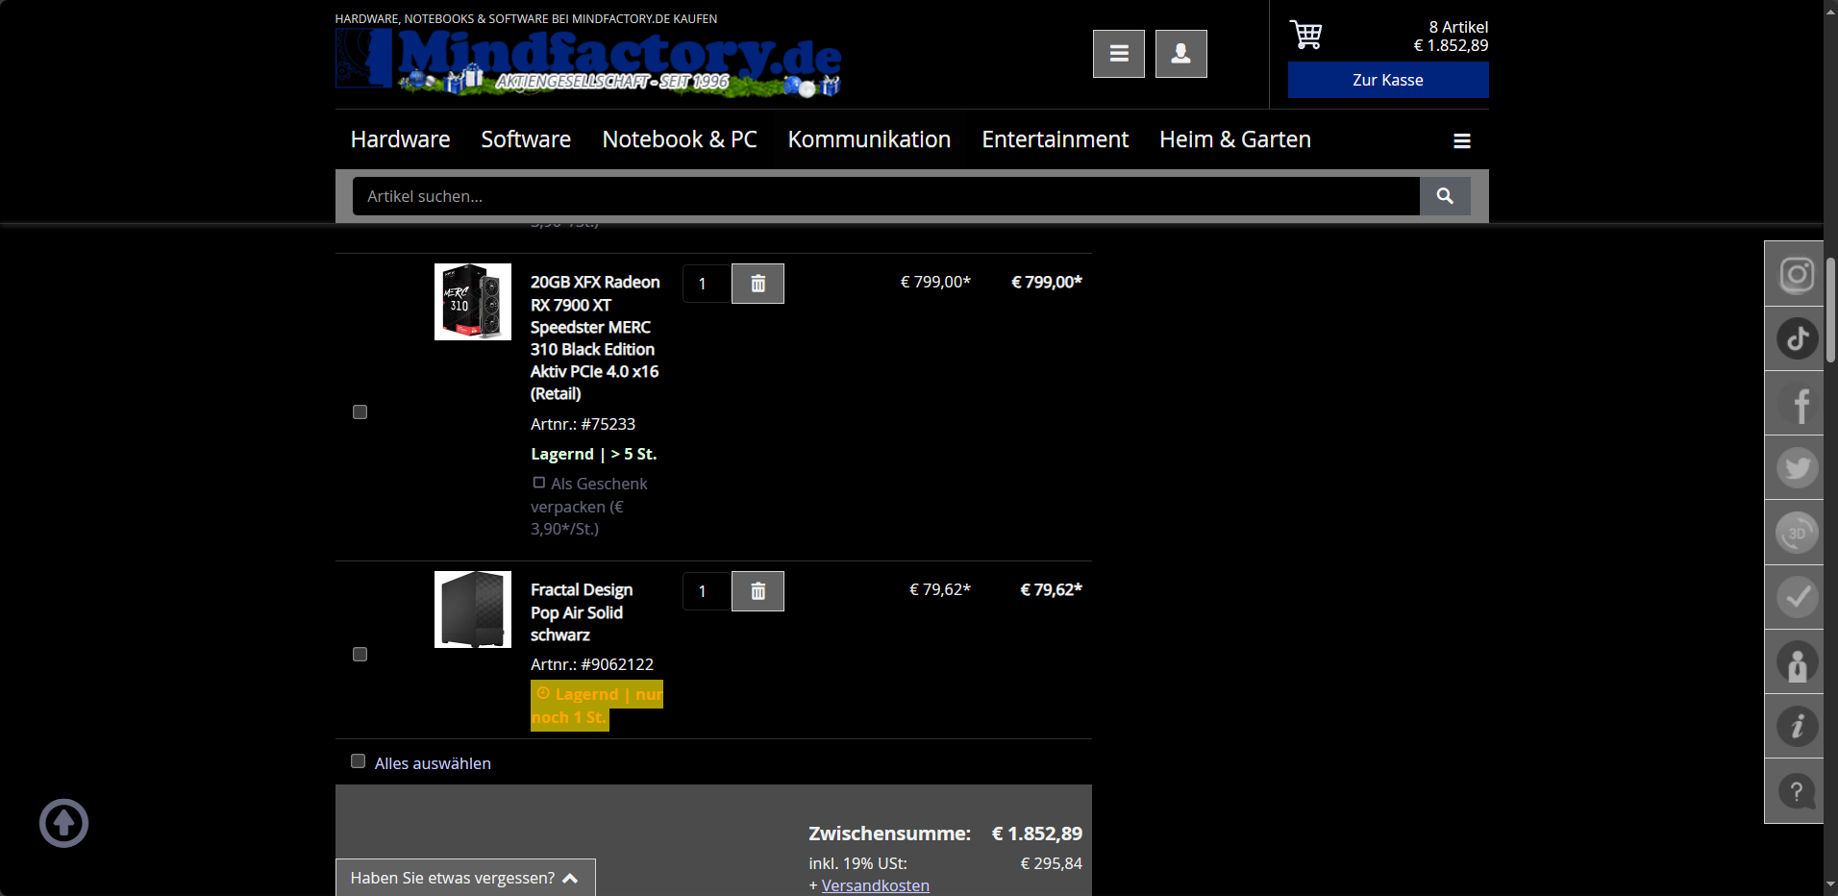Click the Mindfactory.de logo

click(x=588, y=62)
